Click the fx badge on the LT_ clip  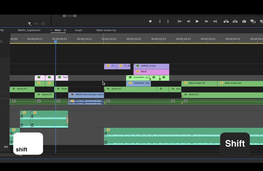click(108, 66)
